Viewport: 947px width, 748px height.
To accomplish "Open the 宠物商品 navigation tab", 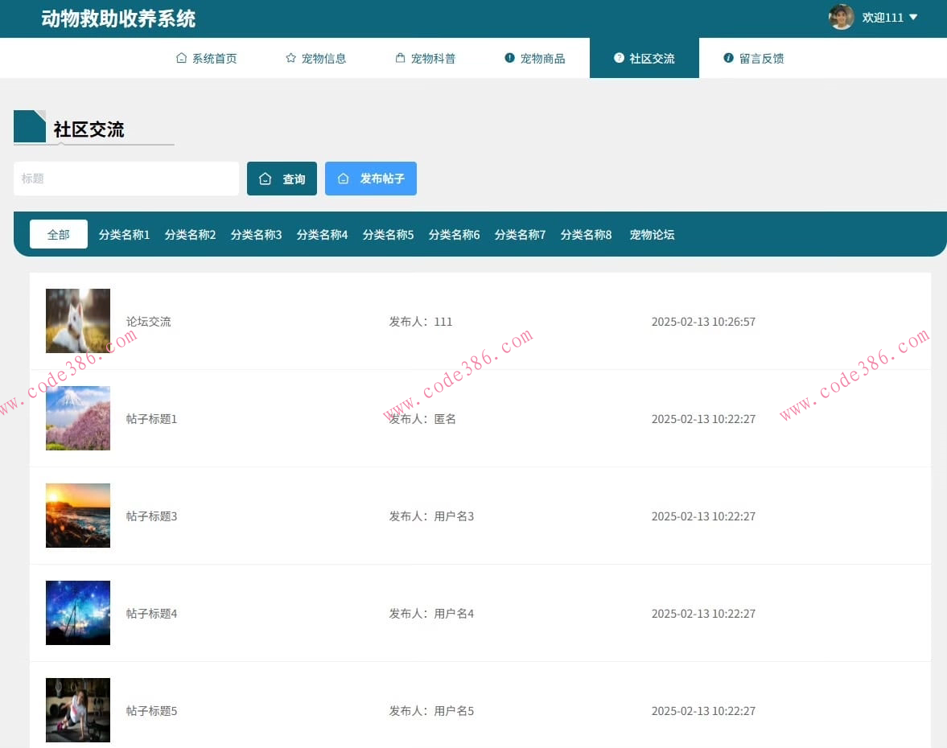I will click(x=543, y=57).
